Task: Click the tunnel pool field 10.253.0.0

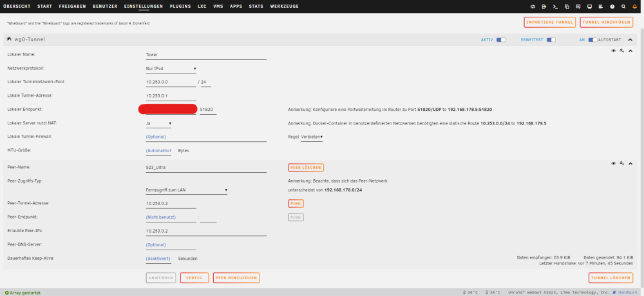Action: pyautogui.click(x=171, y=83)
